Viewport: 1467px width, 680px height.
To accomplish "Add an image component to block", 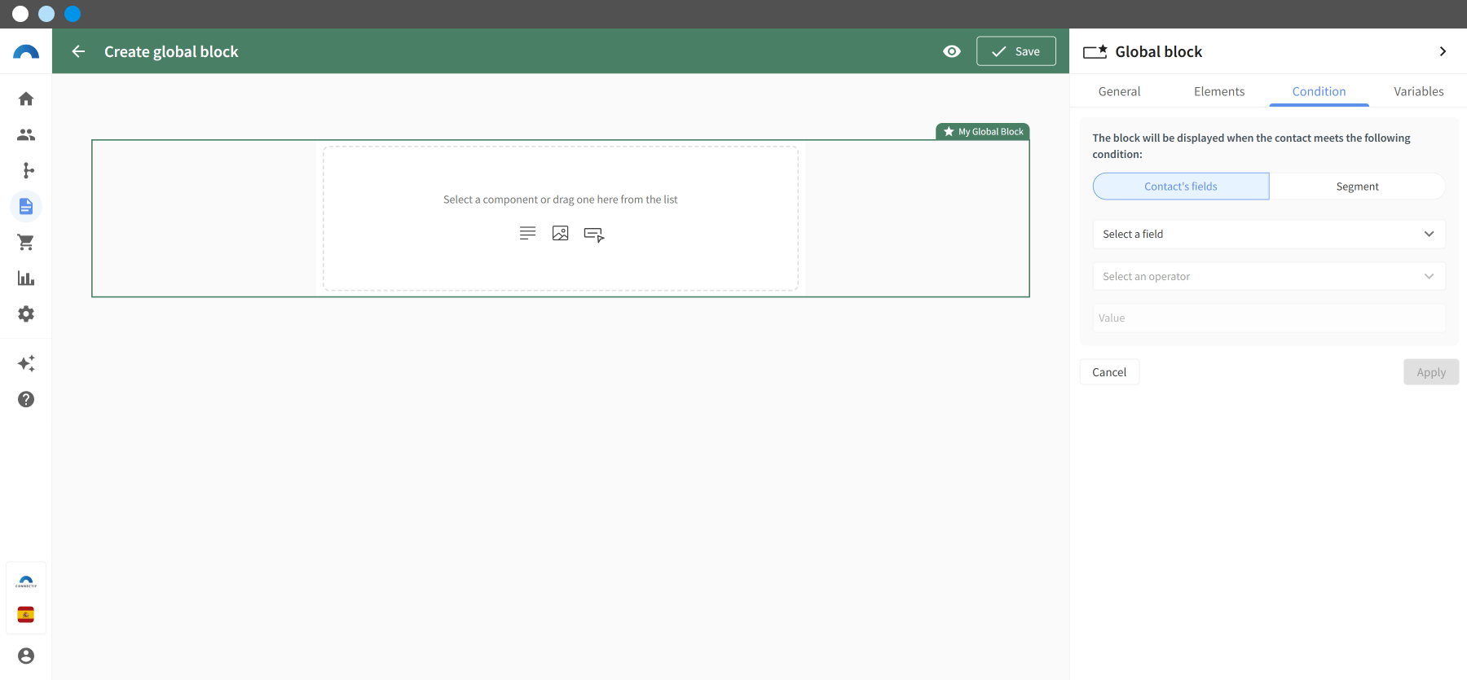I will 561,234.
